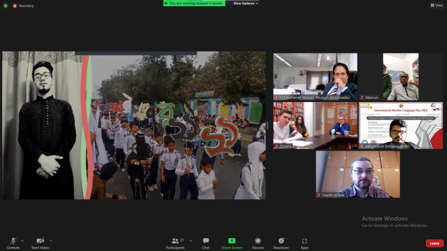Expand video options arrow beside Start Video
The width and height of the screenshot is (447, 251).
(51, 240)
